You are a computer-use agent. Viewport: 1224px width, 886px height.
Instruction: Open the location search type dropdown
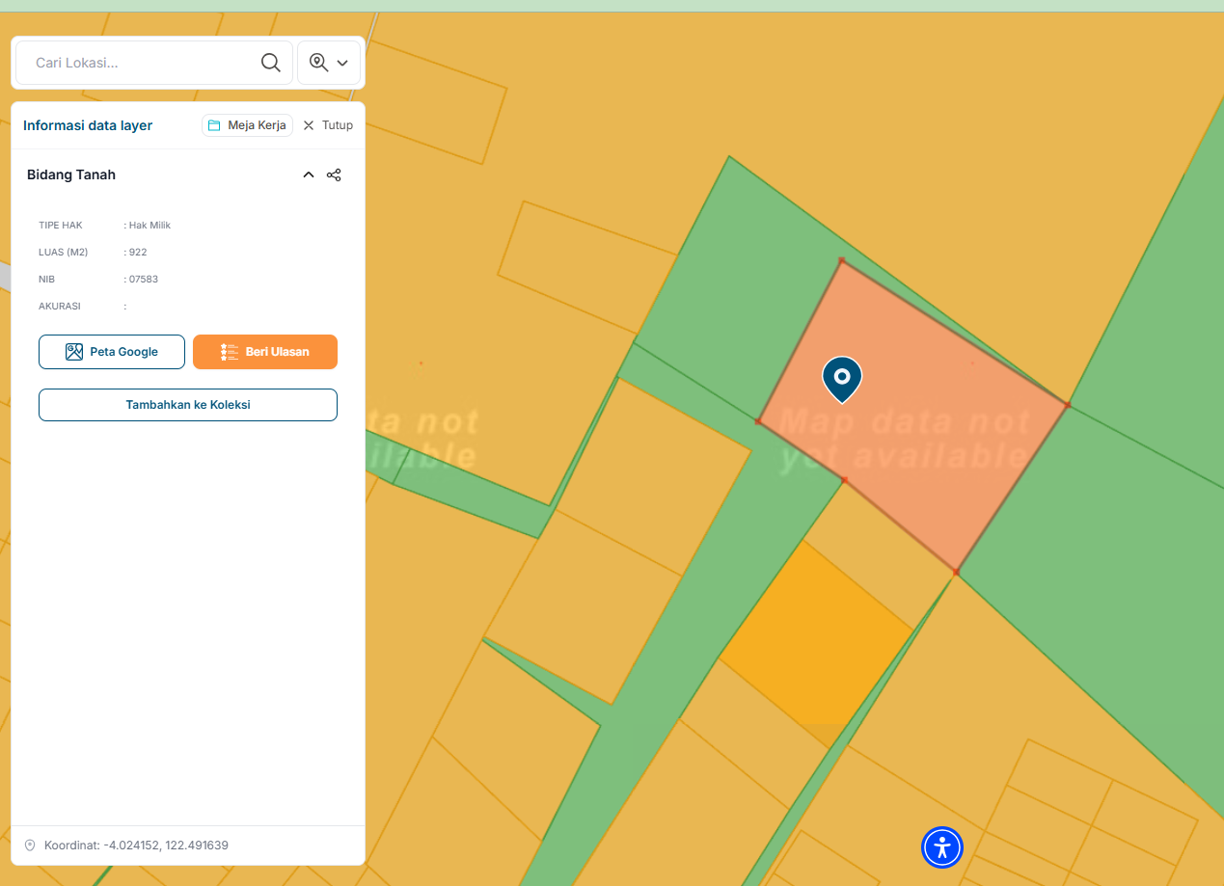click(x=329, y=63)
